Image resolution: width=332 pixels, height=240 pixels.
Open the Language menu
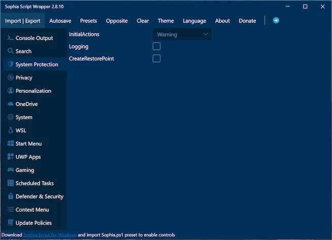pos(194,21)
